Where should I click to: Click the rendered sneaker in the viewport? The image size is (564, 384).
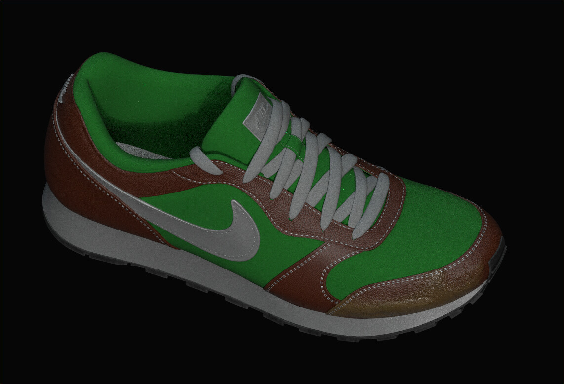274,198
